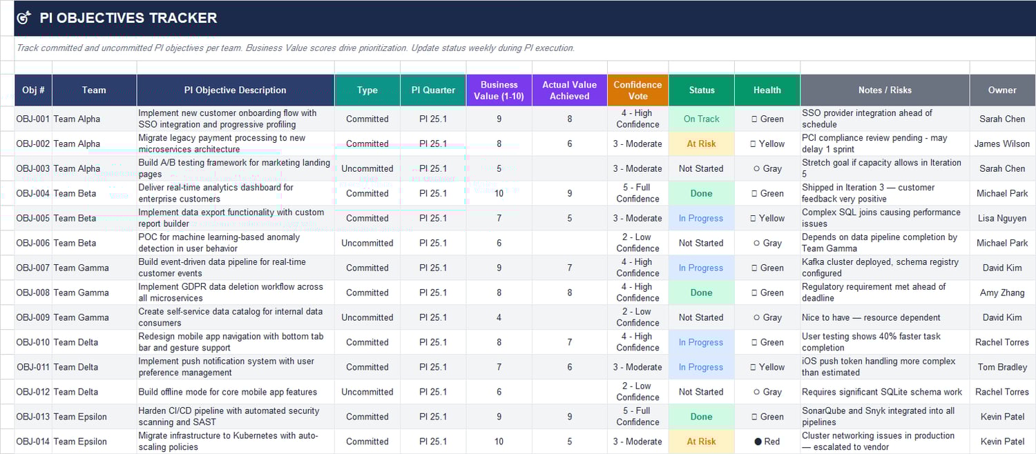Open the Confidence Vote dropdown for OBJ-010
Image resolution: width=1036 pixels, height=454 pixels.
(637, 342)
